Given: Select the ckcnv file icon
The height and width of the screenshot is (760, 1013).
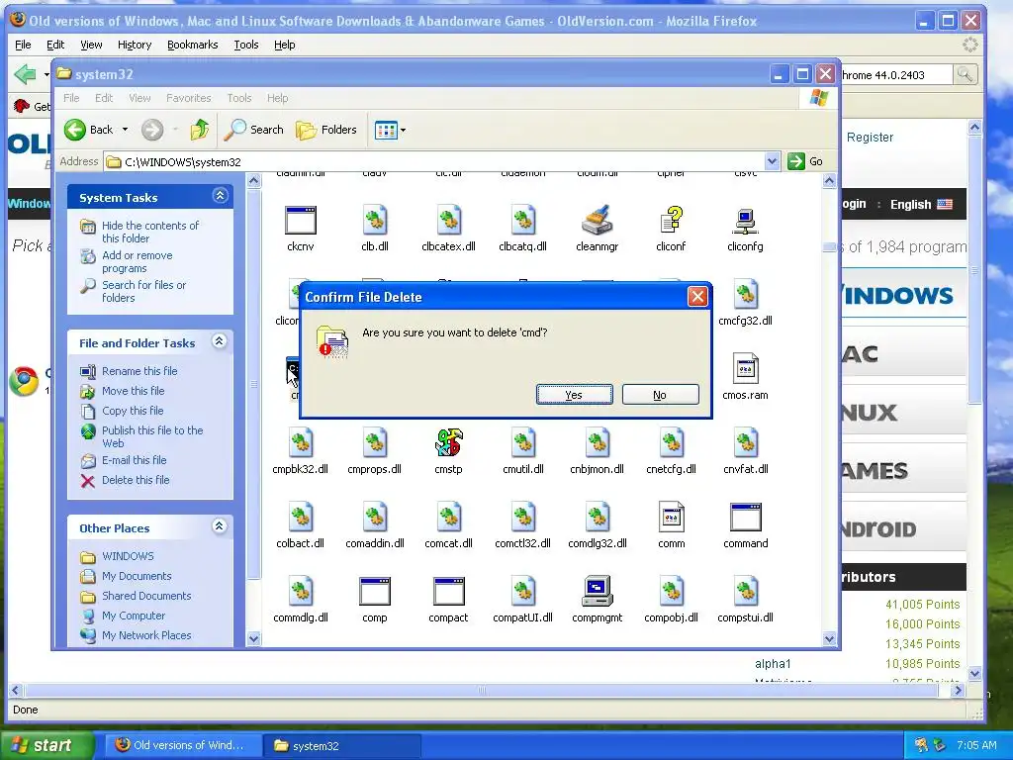Looking at the screenshot, I should [301, 221].
